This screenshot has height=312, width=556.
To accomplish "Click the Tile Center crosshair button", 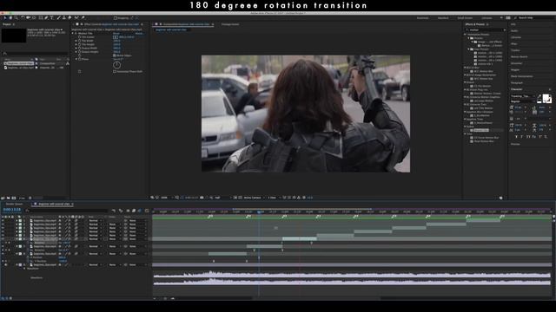I will pos(116,37).
